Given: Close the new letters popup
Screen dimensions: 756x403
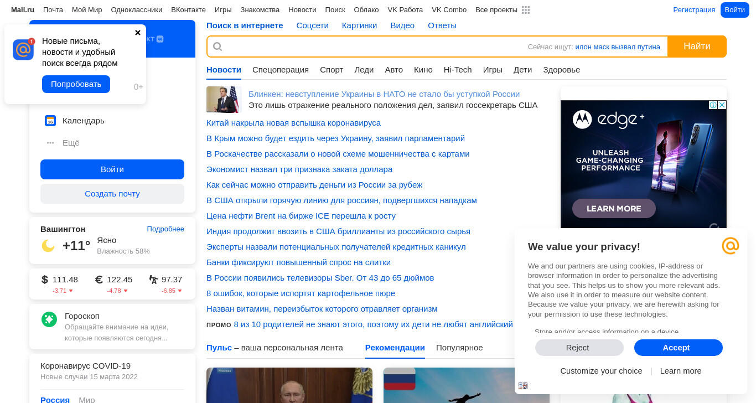Looking at the screenshot, I should 138,33.
